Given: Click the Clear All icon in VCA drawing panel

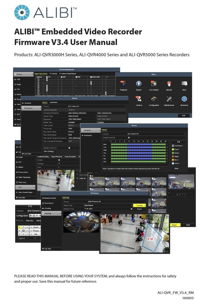Looking at the screenshot, I should (77, 178).
